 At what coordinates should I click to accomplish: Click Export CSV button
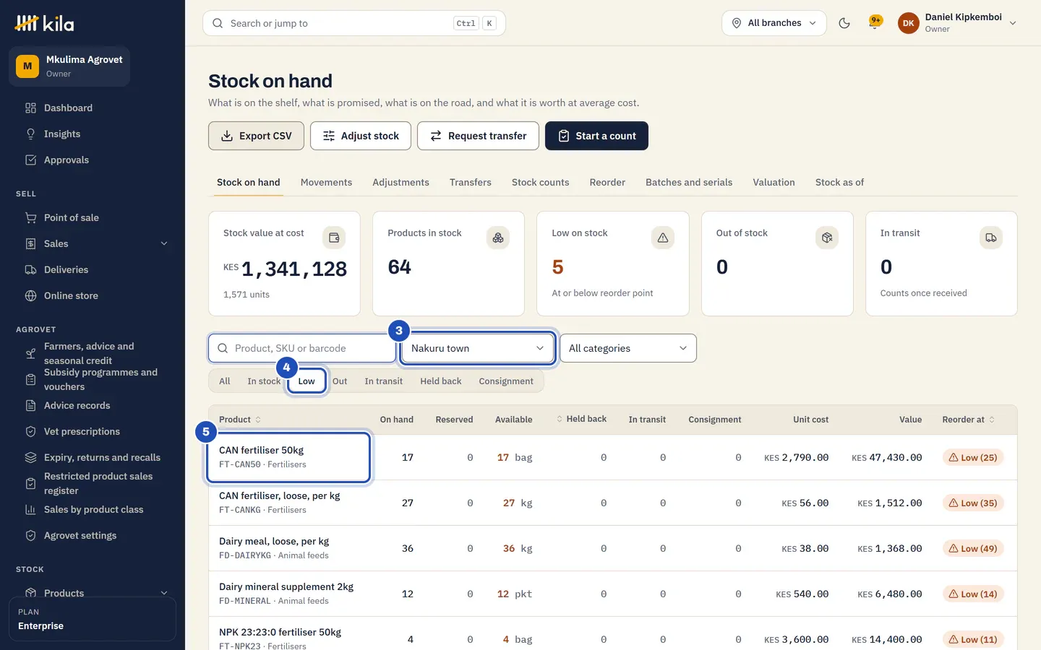[x=256, y=136]
